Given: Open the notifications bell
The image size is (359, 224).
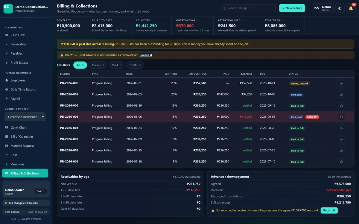Looking at the screenshot, I should click(x=351, y=8).
